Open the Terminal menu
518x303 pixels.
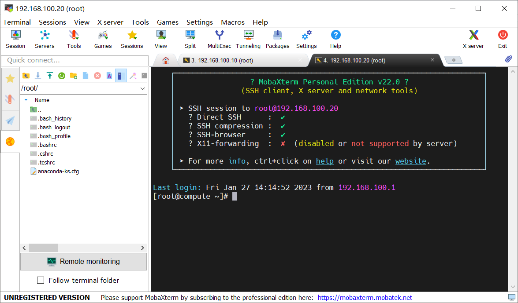(x=17, y=22)
